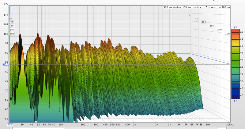Click the 240 label on right time axis
Image resolution: width=245 pixels, height=129 pixels.
pyautogui.click(x=220, y=30)
